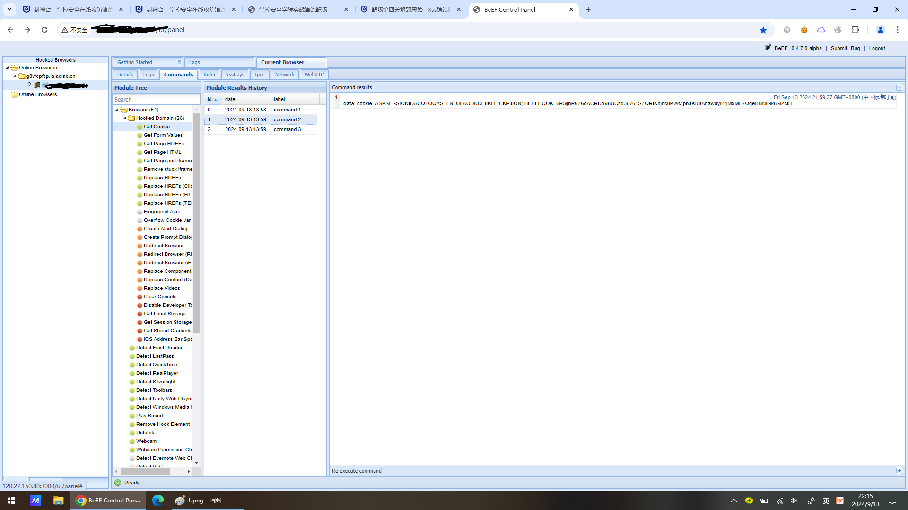Bookmark page with the star icon

click(763, 30)
